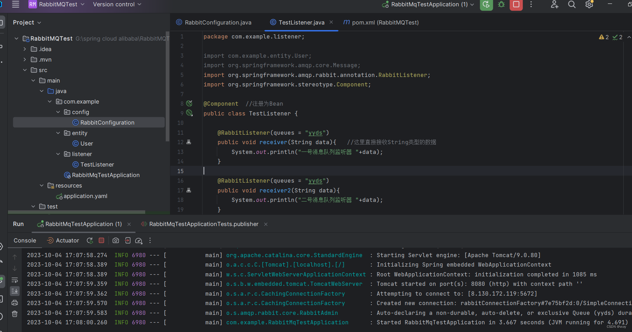Toggle scroll to end in console

coord(15,291)
